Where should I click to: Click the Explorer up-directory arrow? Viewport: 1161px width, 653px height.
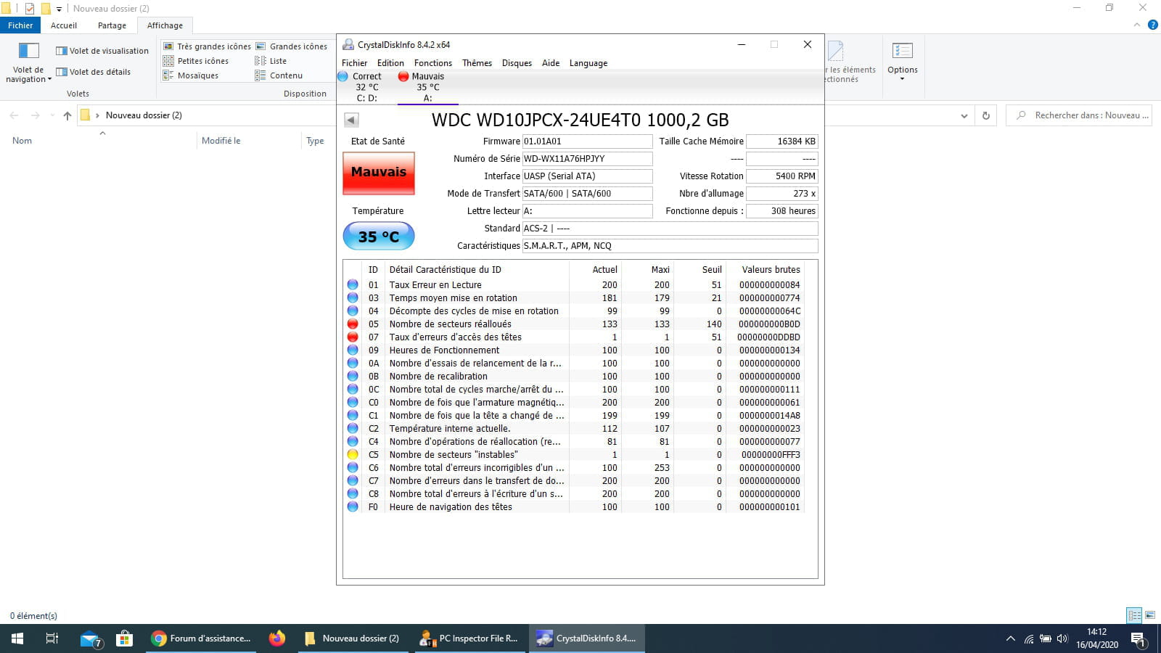(x=67, y=115)
